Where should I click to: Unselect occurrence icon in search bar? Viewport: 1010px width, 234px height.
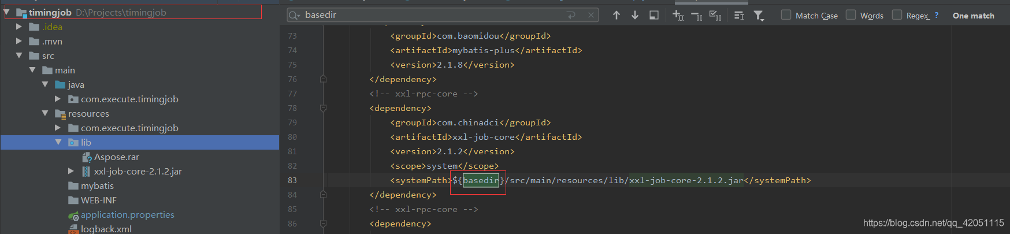[x=697, y=16]
